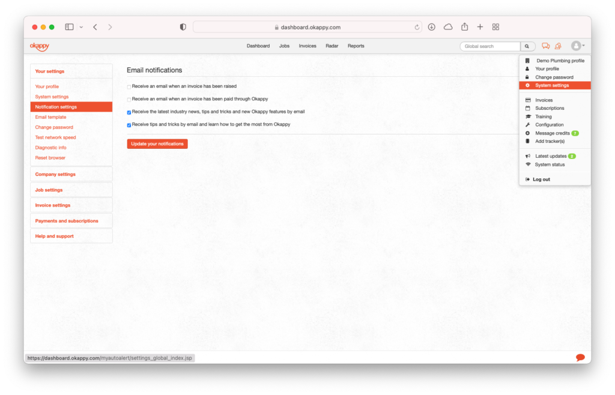
Task: Expand the Invoice settings section
Action: (71, 205)
